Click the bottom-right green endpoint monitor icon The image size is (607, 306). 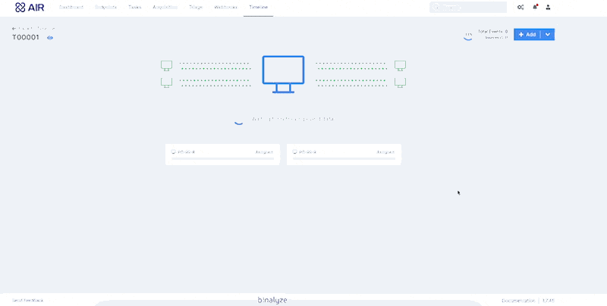coord(400,83)
